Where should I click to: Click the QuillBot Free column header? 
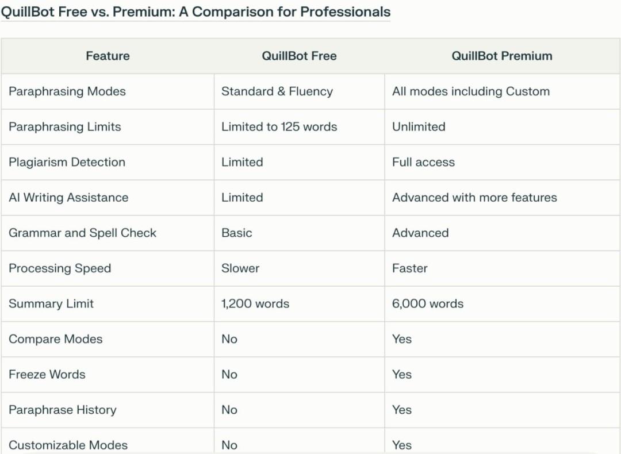click(x=299, y=56)
